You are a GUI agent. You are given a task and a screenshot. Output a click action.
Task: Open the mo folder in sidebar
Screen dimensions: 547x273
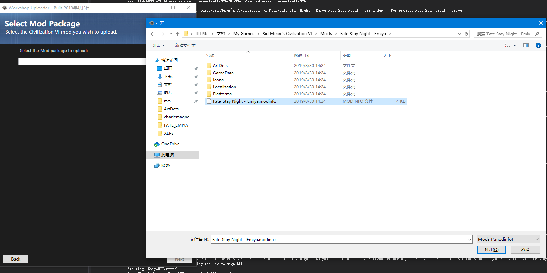167,101
